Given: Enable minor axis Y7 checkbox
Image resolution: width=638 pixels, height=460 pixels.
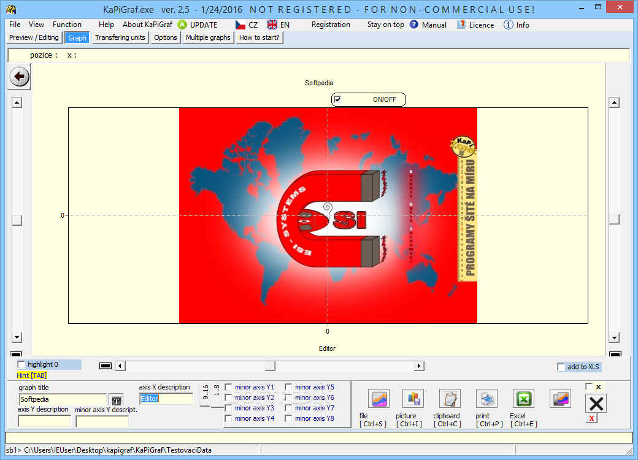Looking at the screenshot, I should coord(288,408).
